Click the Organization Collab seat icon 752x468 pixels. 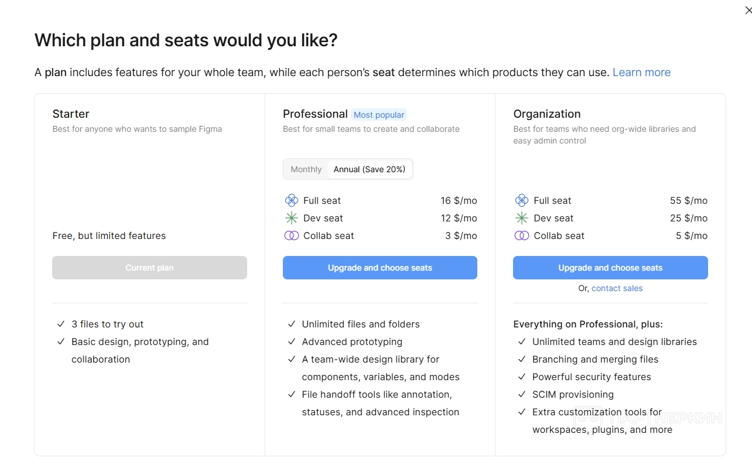[521, 235]
